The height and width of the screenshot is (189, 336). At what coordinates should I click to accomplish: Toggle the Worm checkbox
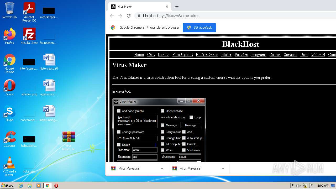coord(163,150)
